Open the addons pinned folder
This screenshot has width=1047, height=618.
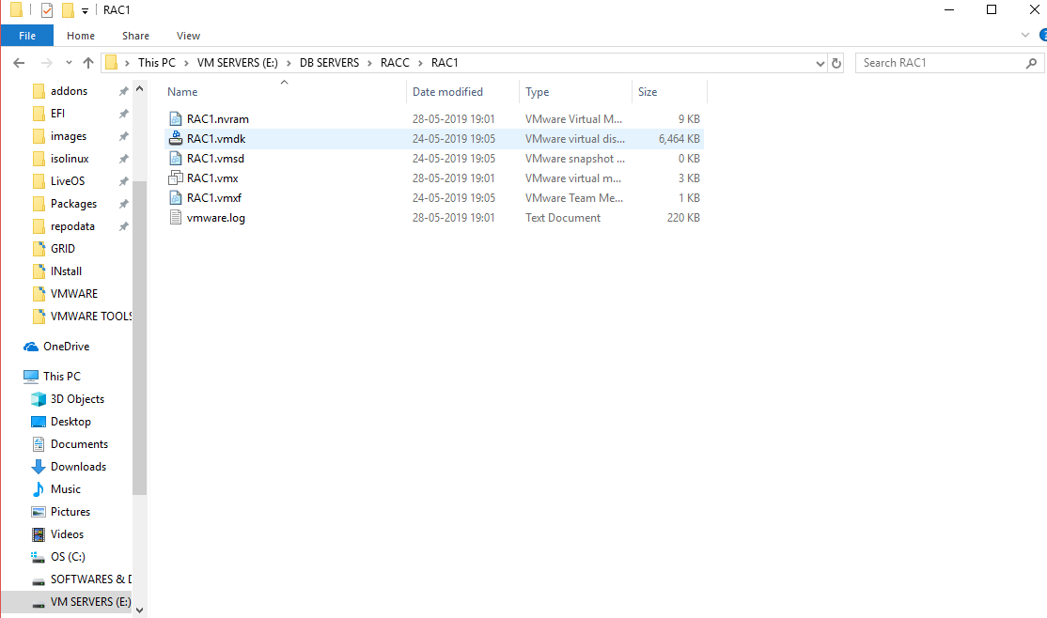pyautogui.click(x=69, y=91)
